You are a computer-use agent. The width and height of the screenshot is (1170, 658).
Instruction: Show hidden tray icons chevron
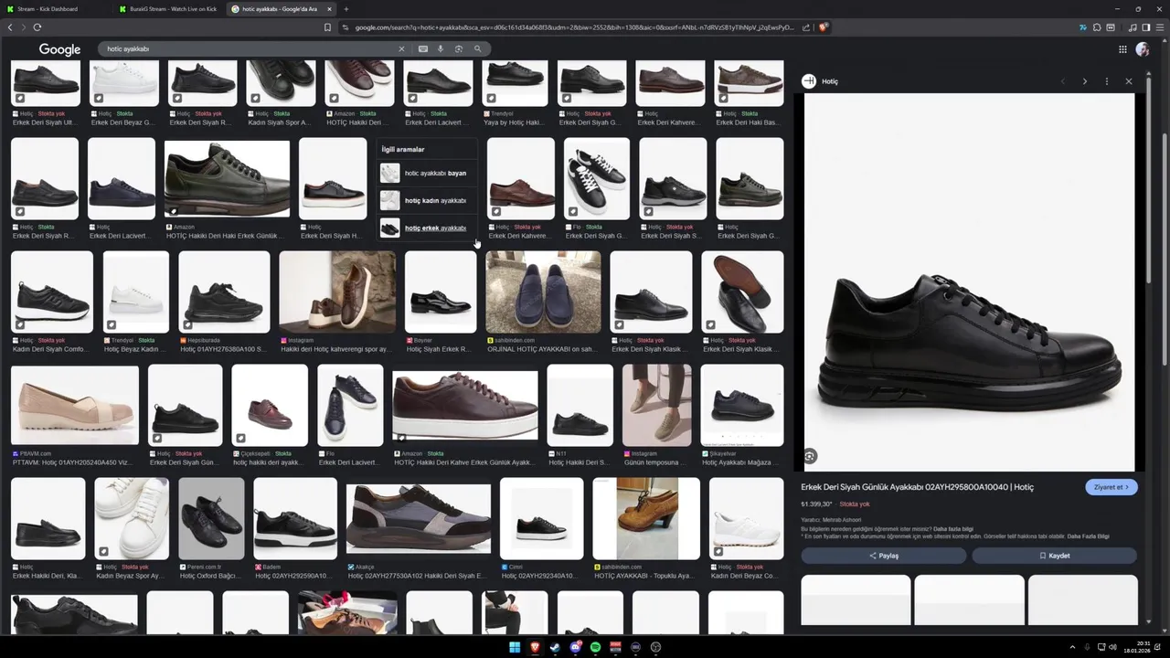pos(1072,647)
